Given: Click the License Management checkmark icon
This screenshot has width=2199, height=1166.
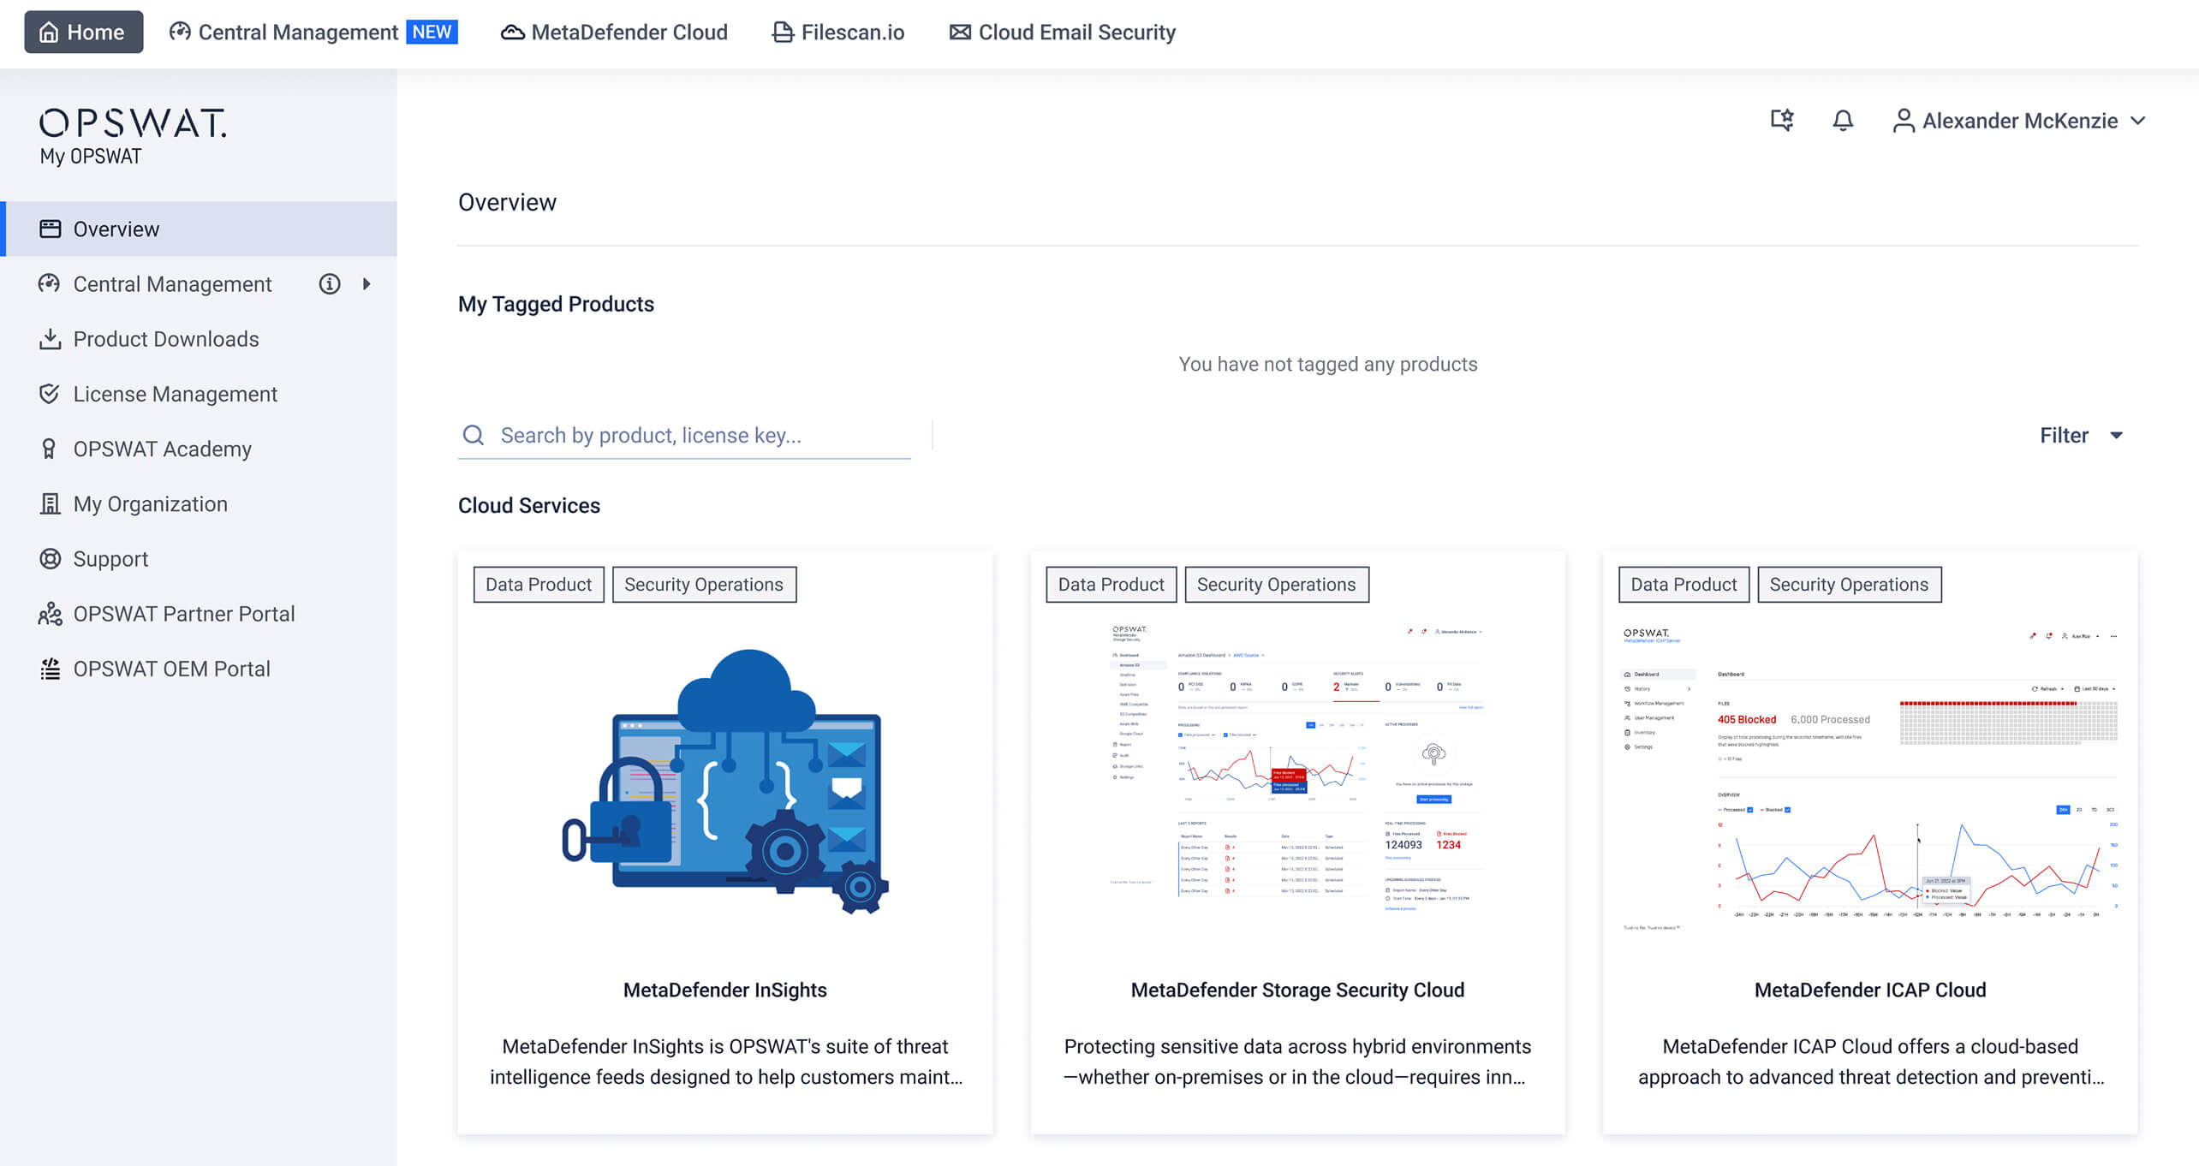Looking at the screenshot, I should (x=49, y=394).
